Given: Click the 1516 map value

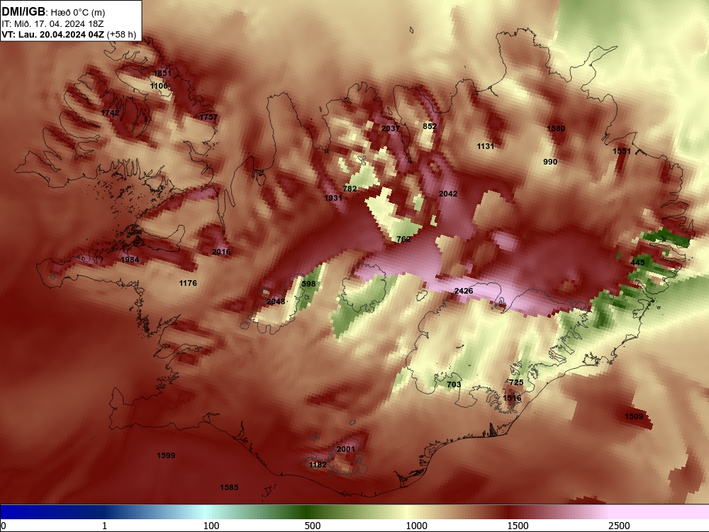Looking at the screenshot, I should coord(513,398).
